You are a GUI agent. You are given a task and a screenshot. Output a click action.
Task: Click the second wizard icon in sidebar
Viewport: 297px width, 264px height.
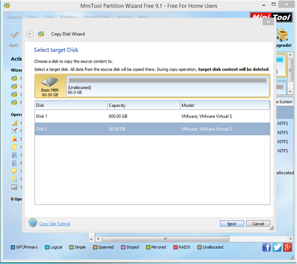point(14,86)
